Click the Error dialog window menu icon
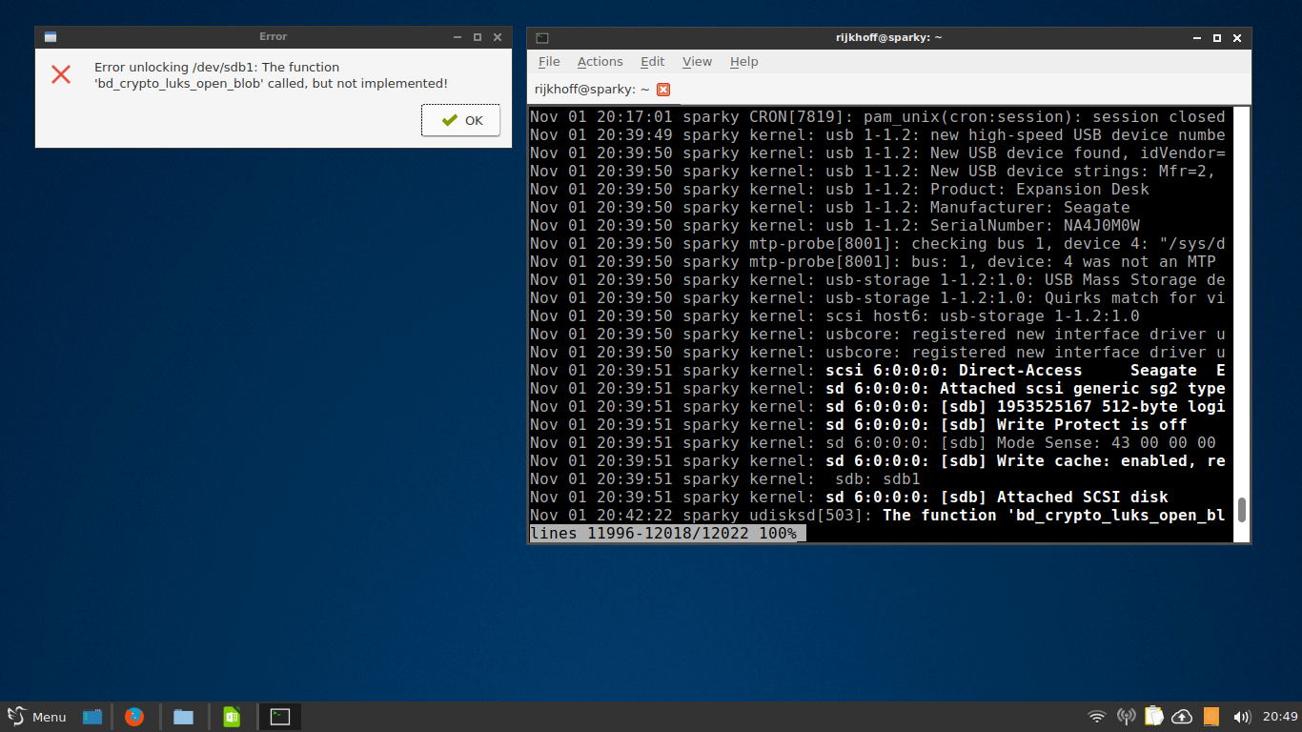1302x732 pixels. coord(51,37)
